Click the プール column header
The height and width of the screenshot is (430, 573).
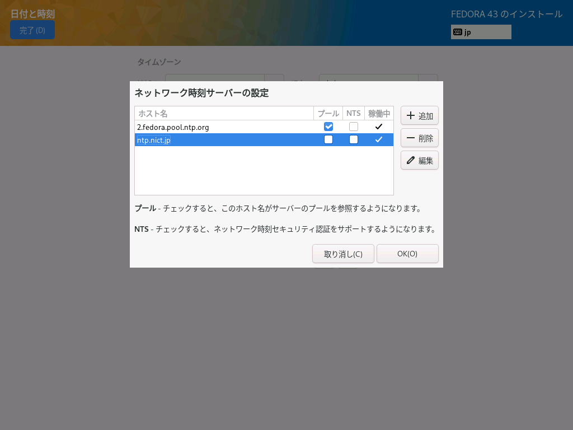click(x=328, y=113)
